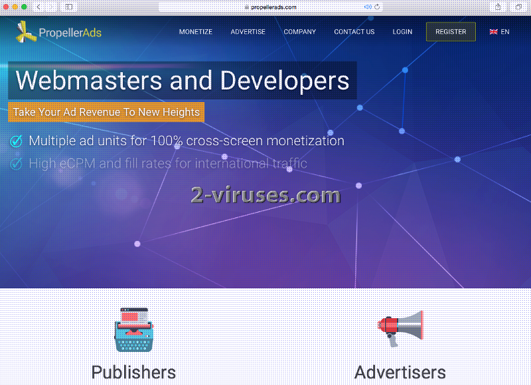Click the yellow minimize window button

point(15,7)
